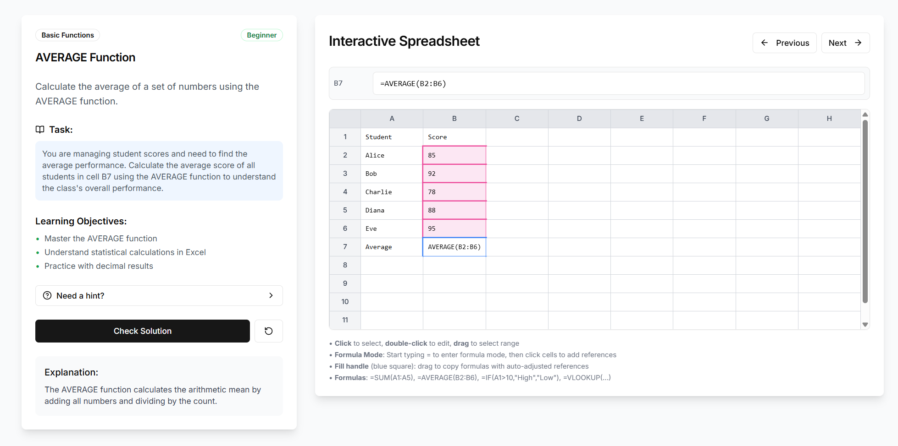Select the cell containing 78
Screen dimensions: 898x446
(455, 192)
